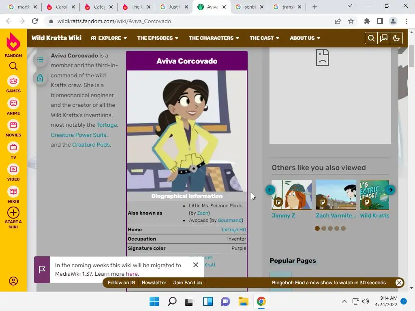Viewport: 415px width, 311px height.
Task: Open the Zach link in infobox
Action: (203, 213)
